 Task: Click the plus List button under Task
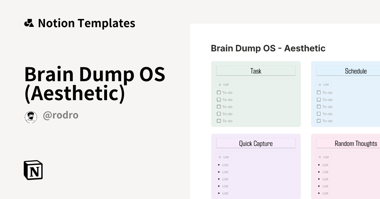coord(224,85)
